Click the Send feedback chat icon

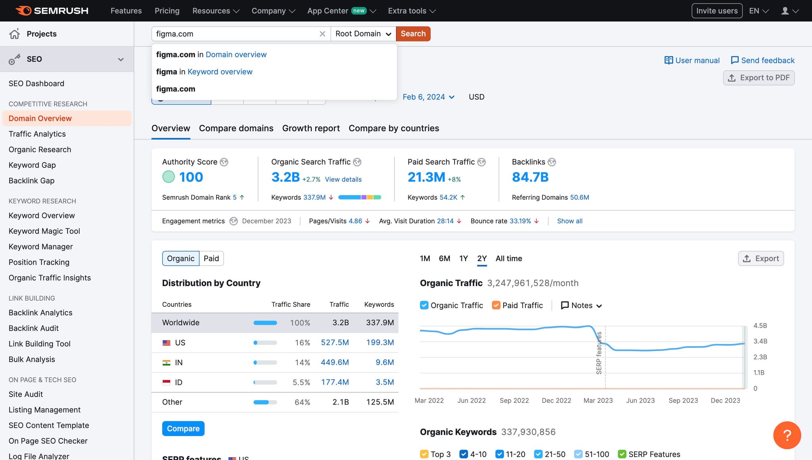(x=734, y=60)
